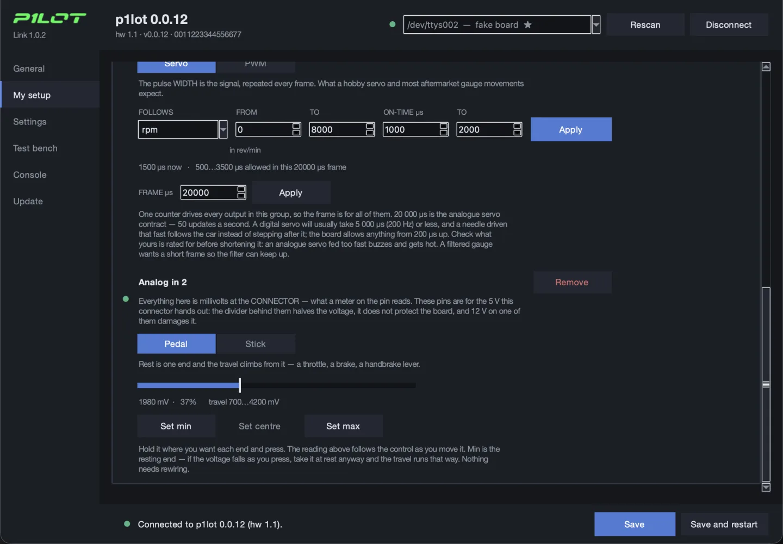Click the star icon in port field
Screen dimensions: 783x544
[527, 24]
